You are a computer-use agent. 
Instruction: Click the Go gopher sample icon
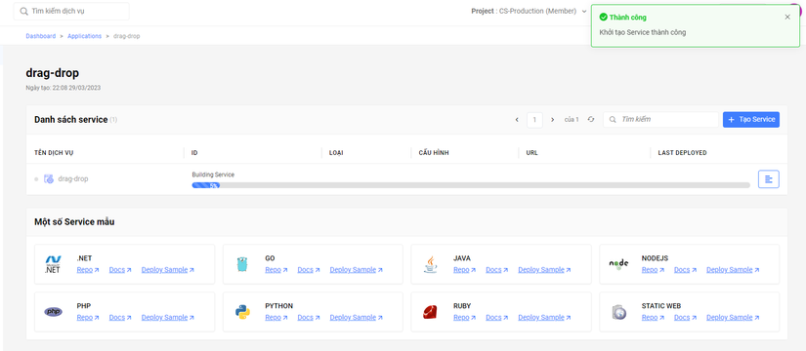242,264
